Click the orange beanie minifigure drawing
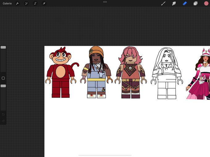 96,72
